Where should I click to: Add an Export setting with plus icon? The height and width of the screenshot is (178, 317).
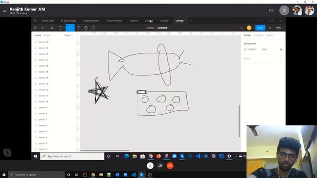coord(281,58)
